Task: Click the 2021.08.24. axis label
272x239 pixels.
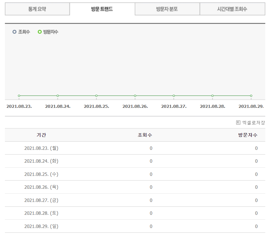Action: click(x=58, y=106)
